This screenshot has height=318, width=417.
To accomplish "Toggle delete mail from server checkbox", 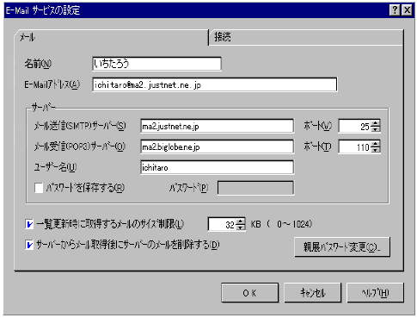I will click(x=29, y=245).
